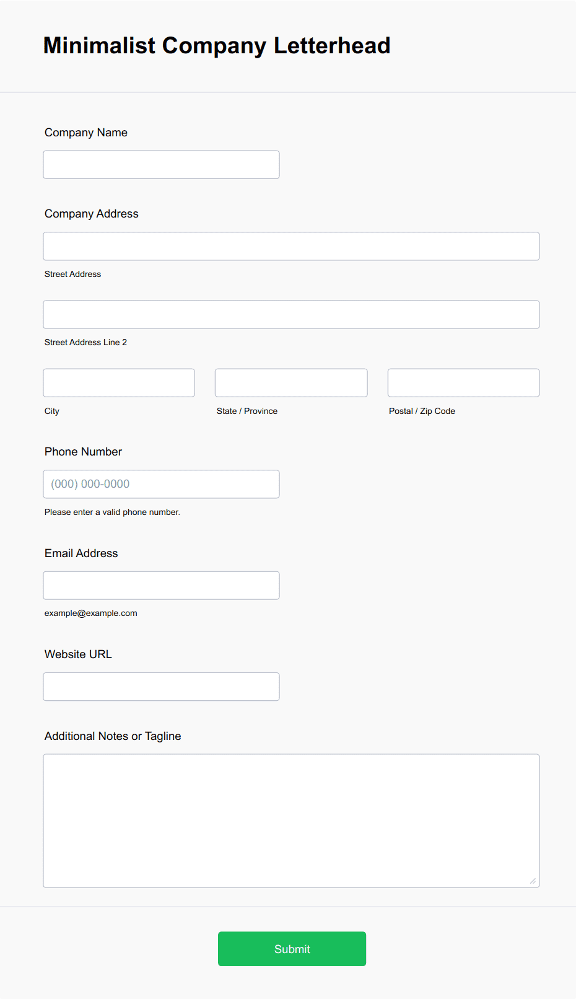Click inside the Additional Notes text area
Image resolution: width=576 pixels, height=999 pixels.
pyautogui.click(x=291, y=821)
